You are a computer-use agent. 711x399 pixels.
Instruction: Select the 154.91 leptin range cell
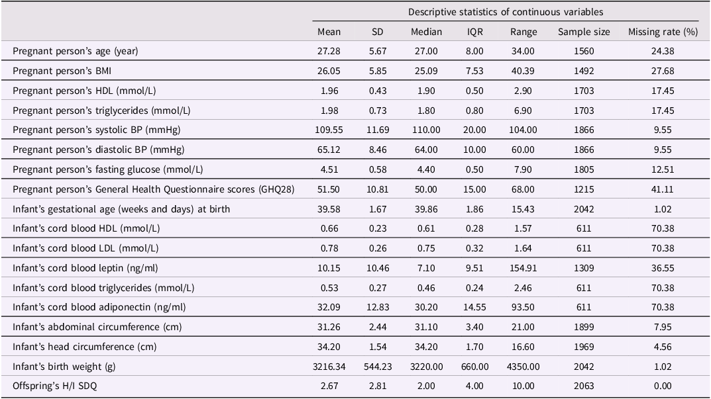523,268
